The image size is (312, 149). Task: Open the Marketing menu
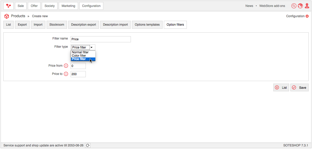(x=68, y=6)
